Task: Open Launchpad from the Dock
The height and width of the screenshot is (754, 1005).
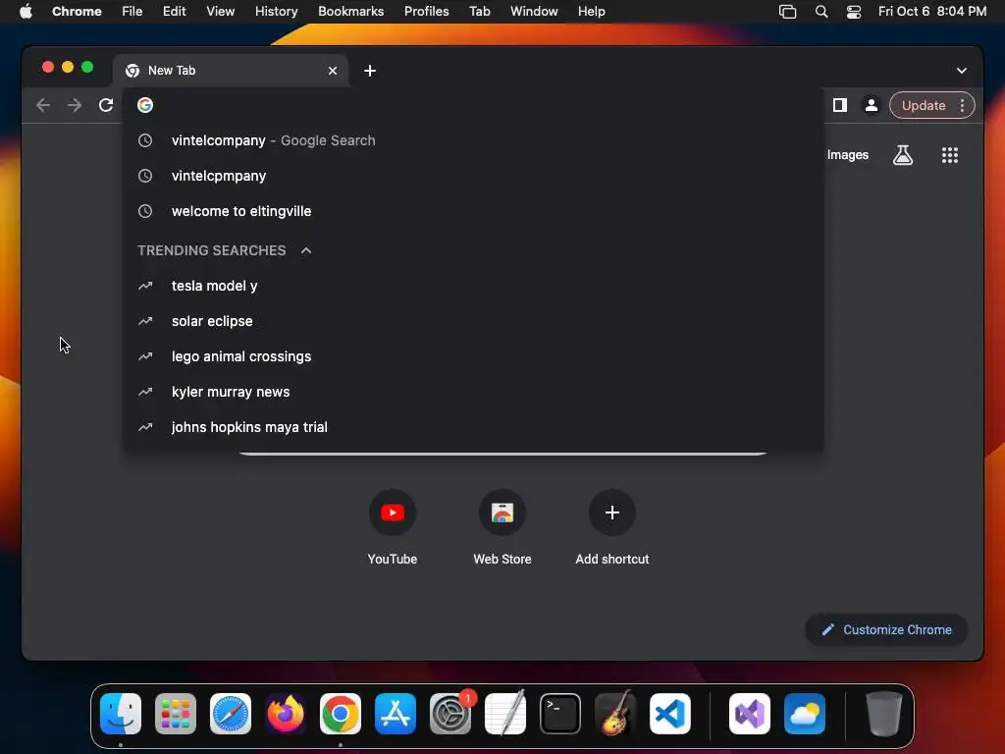Action: tap(176, 714)
